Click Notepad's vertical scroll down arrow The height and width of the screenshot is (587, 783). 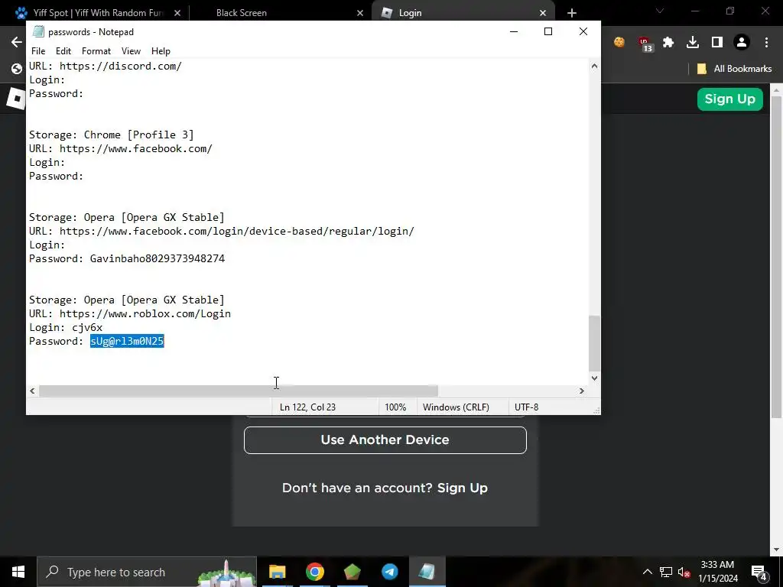tap(594, 378)
